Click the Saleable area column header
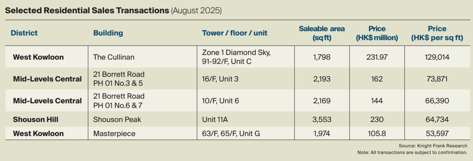The width and height of the screenshot is (473, 161). [321, 33]
